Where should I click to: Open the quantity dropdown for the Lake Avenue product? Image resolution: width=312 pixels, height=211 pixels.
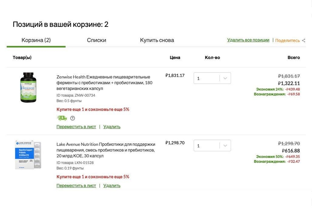pyautogui.click(x=212, y=146)
